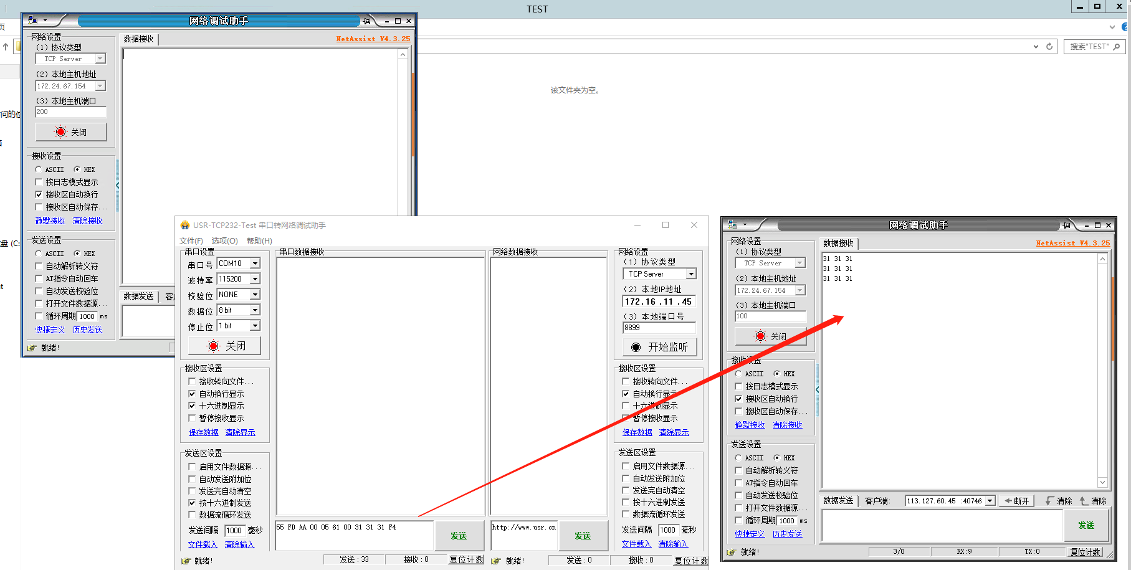The width and height of the screenshot is (1131, 570).
Task: Collapse the left settings panel in right NetAssist
Action: (x=818, y=389)
